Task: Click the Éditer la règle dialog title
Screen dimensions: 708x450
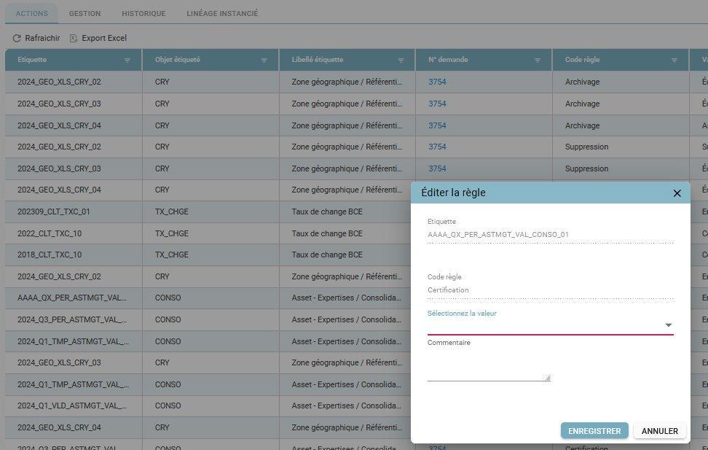Action: 453,193
